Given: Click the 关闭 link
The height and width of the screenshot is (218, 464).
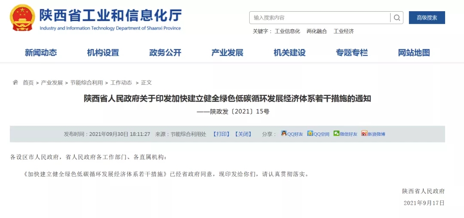Looking at the screenshot, I should [x=243, y=134].
